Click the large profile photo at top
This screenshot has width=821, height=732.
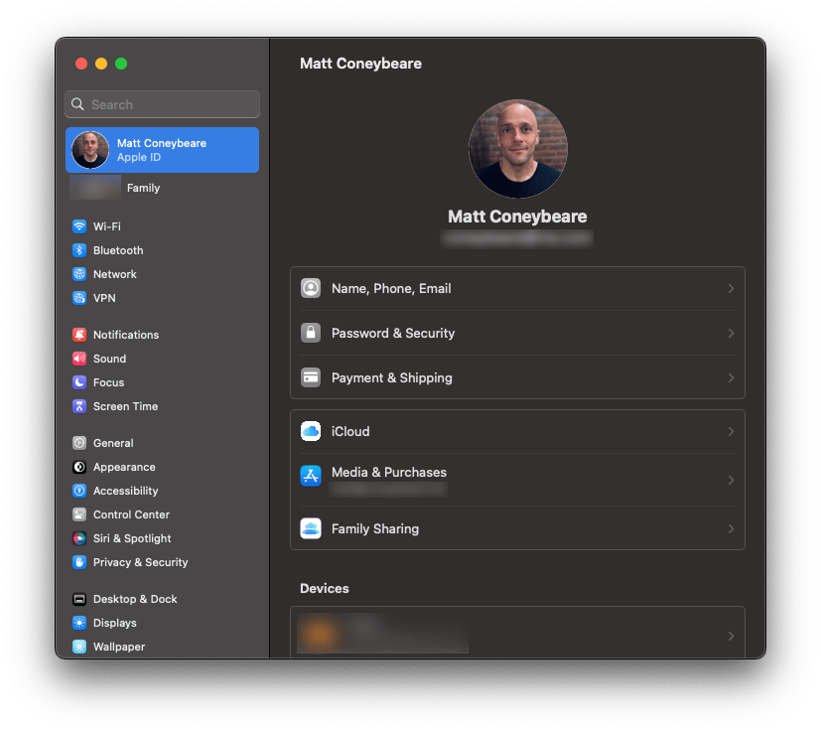point(517,149)
